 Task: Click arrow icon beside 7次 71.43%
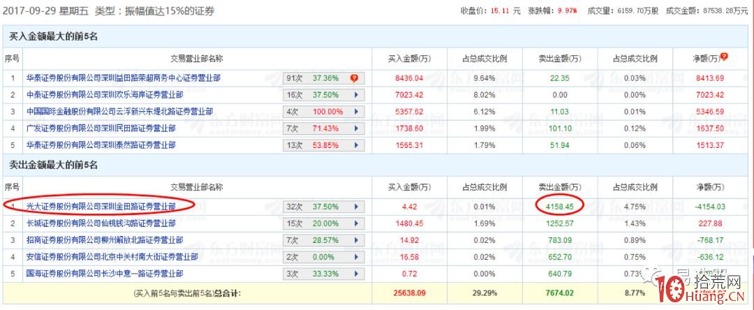point(357,128)
